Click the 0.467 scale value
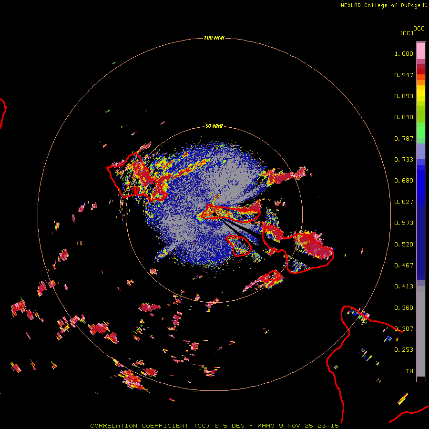The image size is (429, 429). pyautogui.click(x=404, y=266)
